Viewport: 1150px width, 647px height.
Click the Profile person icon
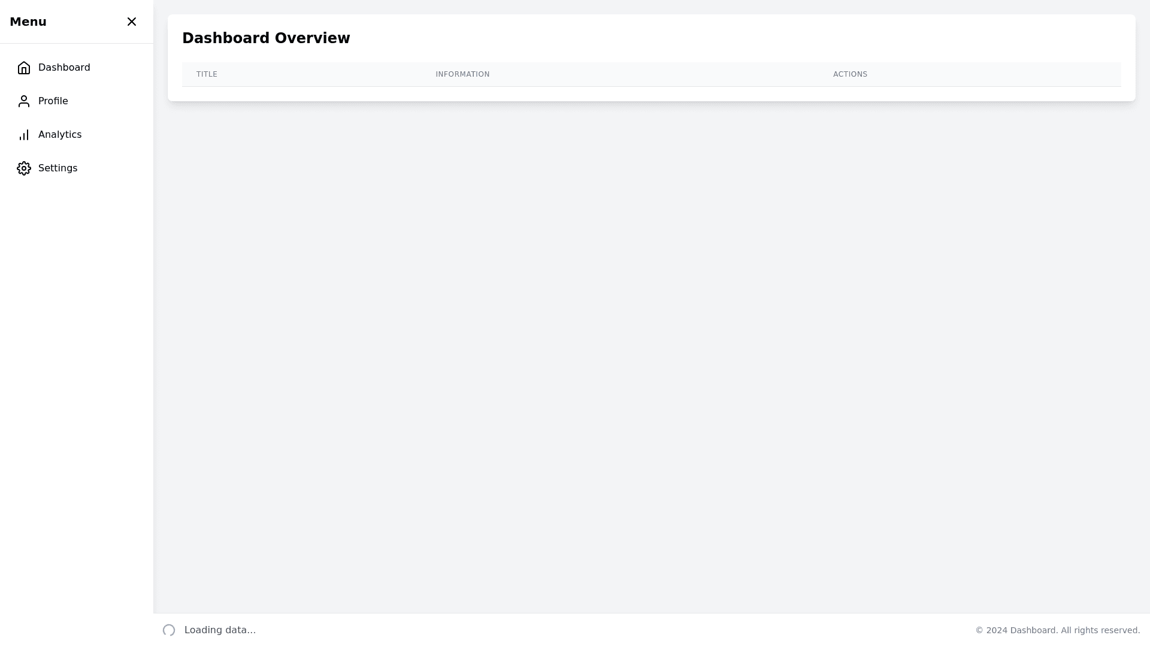(24, 101)
